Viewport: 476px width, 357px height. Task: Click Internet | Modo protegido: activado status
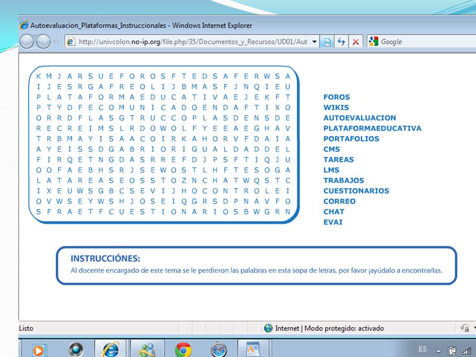tap(329, 328)
